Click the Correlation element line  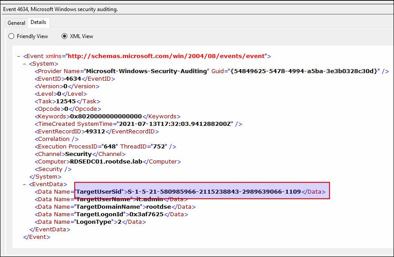tap(57, 139)
